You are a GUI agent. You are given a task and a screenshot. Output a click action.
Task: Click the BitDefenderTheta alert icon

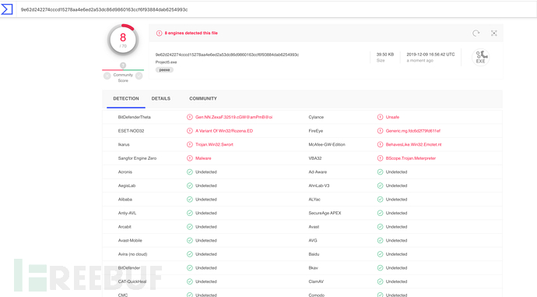pyautogui.click(x=190, y=117)
